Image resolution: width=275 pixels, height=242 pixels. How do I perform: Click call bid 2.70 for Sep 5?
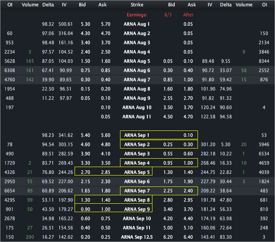coord(85,172)
